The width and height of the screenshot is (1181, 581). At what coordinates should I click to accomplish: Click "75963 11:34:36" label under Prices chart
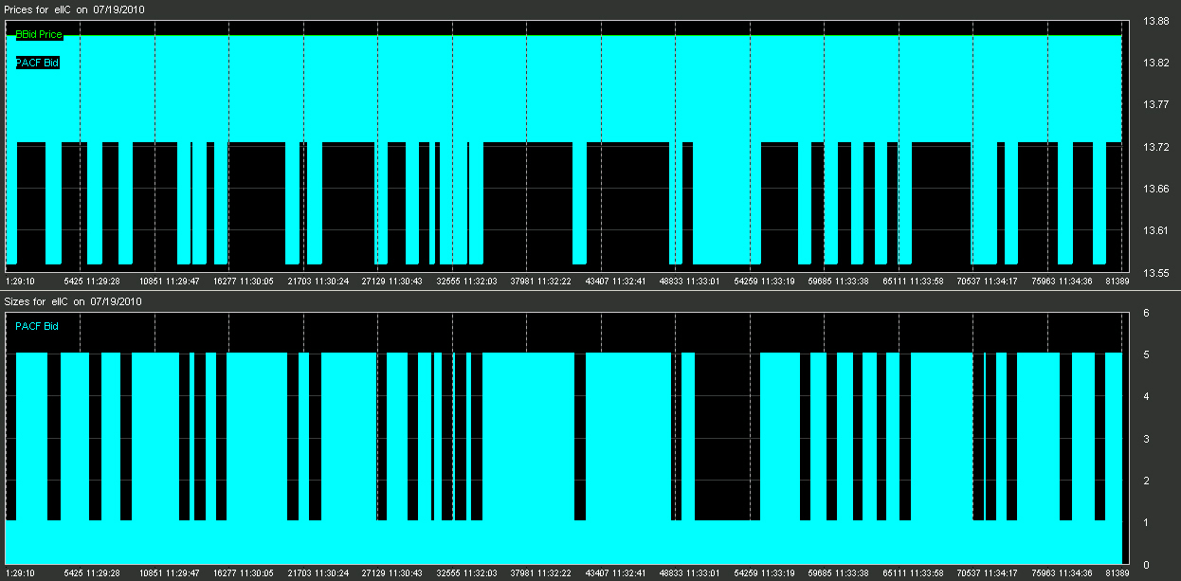click(1062, 281)
